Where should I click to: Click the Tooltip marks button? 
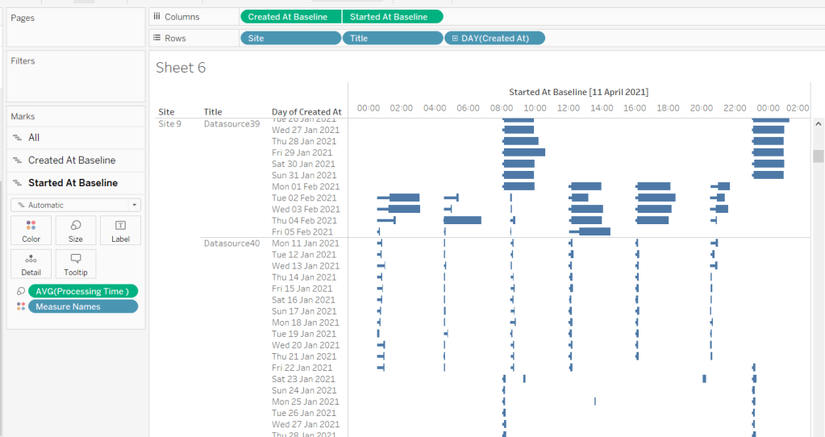coord(75,264)
